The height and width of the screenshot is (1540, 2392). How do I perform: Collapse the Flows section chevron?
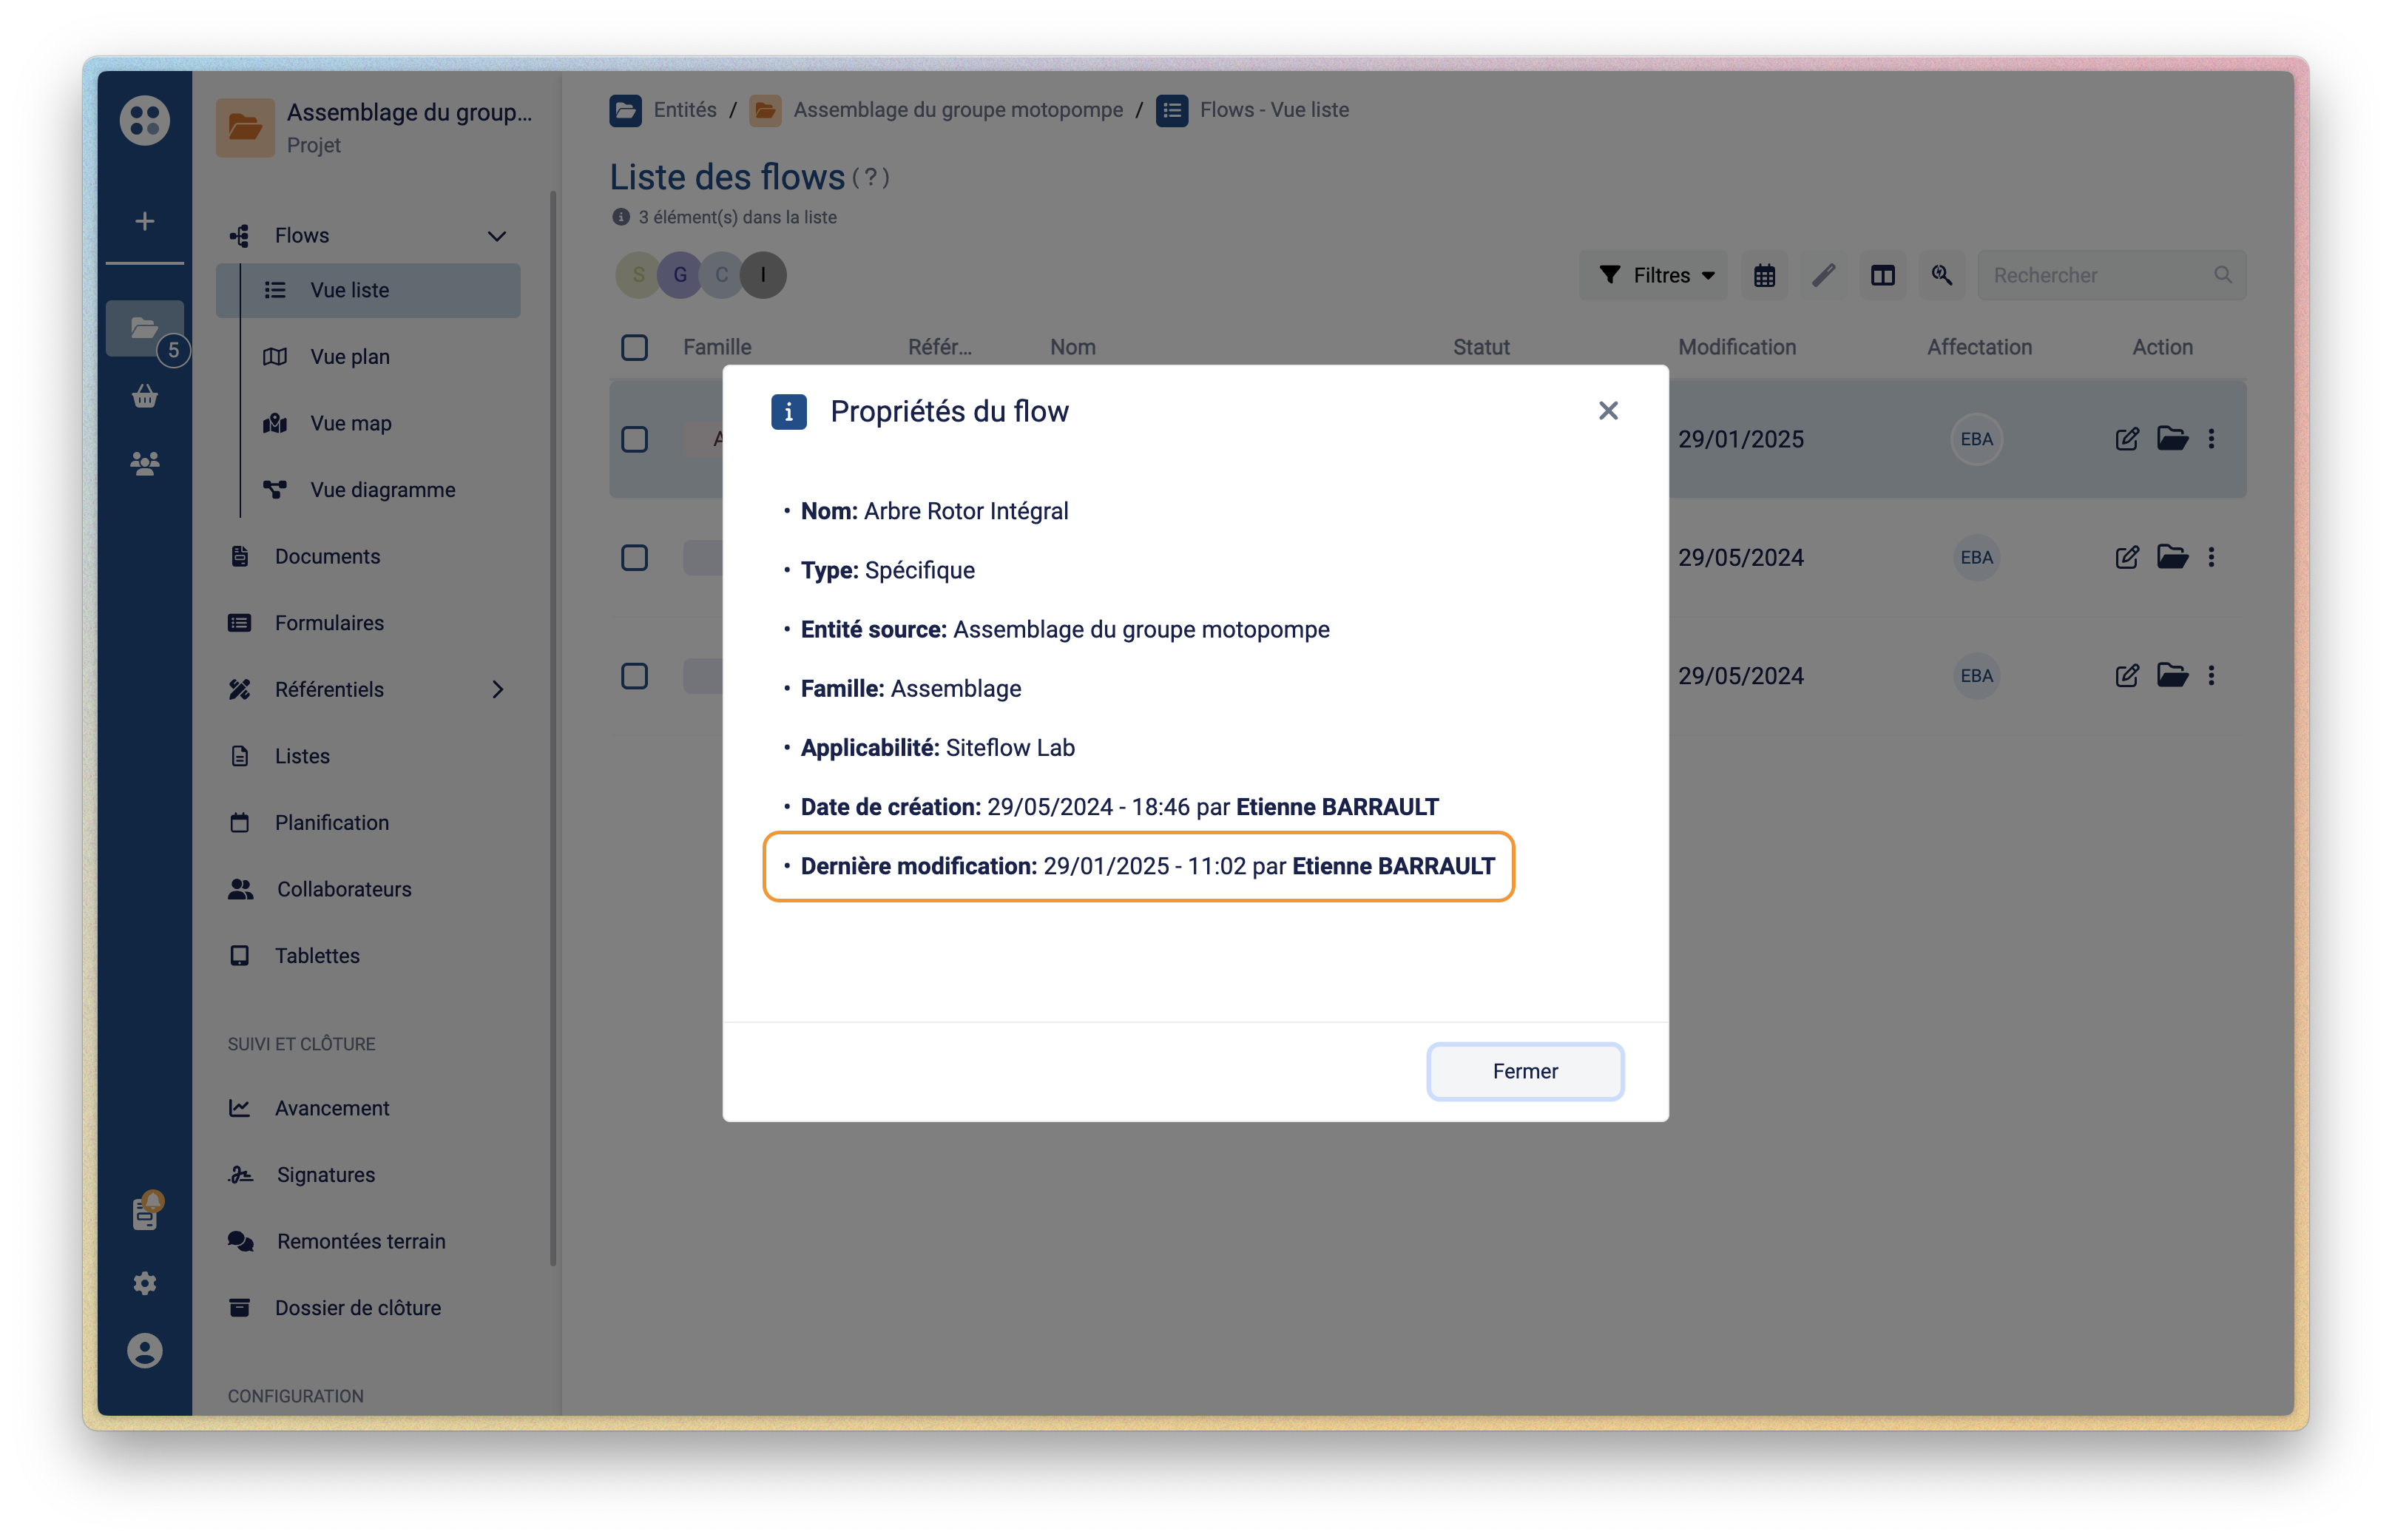[496, 236]
